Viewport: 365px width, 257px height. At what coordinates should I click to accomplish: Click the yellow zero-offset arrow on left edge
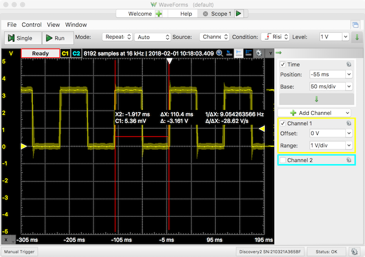(x=24, y=146)
